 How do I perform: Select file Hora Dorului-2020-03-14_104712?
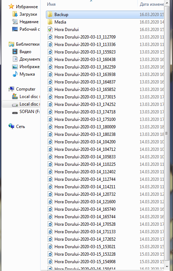point(85,149)
